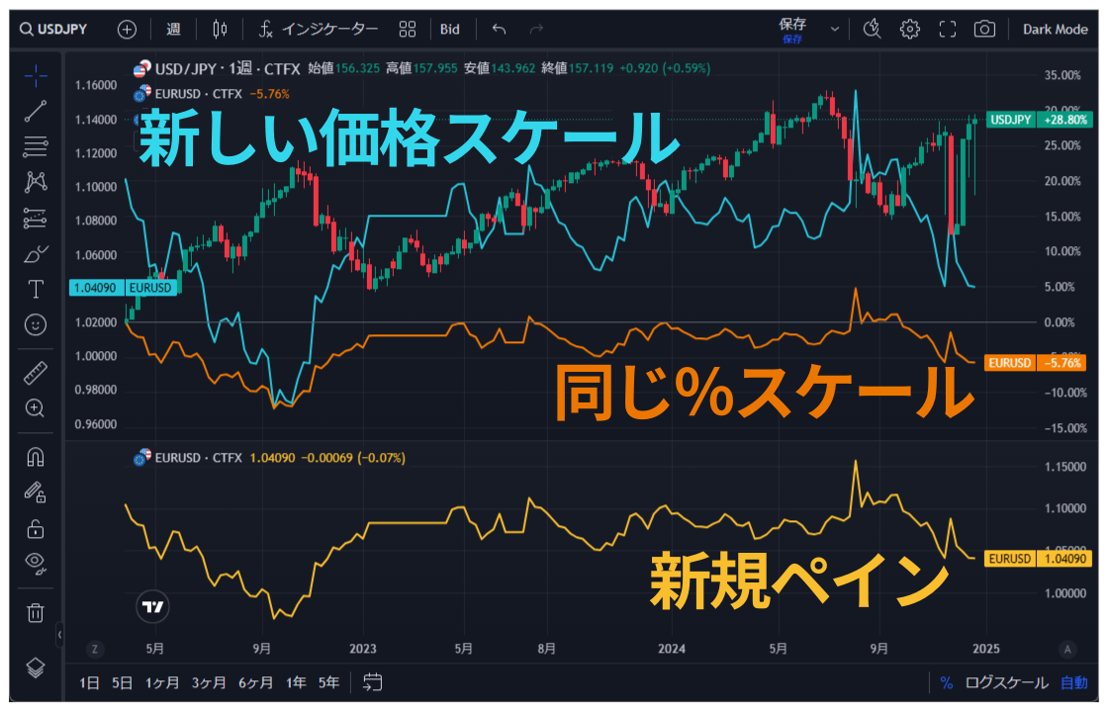Redo the chart action
1108x712 pixels.
click(x=536, y=29)
